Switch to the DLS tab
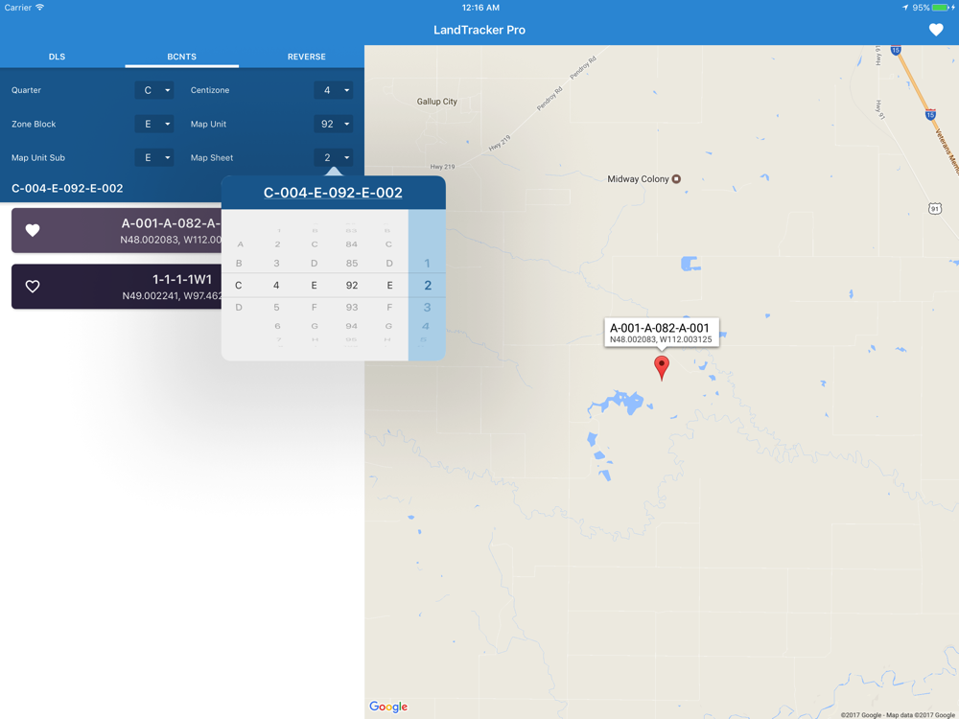The image size is (959, 719). [x=58, y=57]
